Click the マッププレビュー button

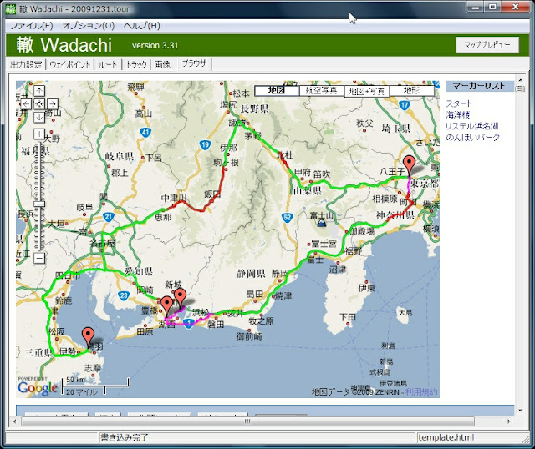(x=487, y=44)
